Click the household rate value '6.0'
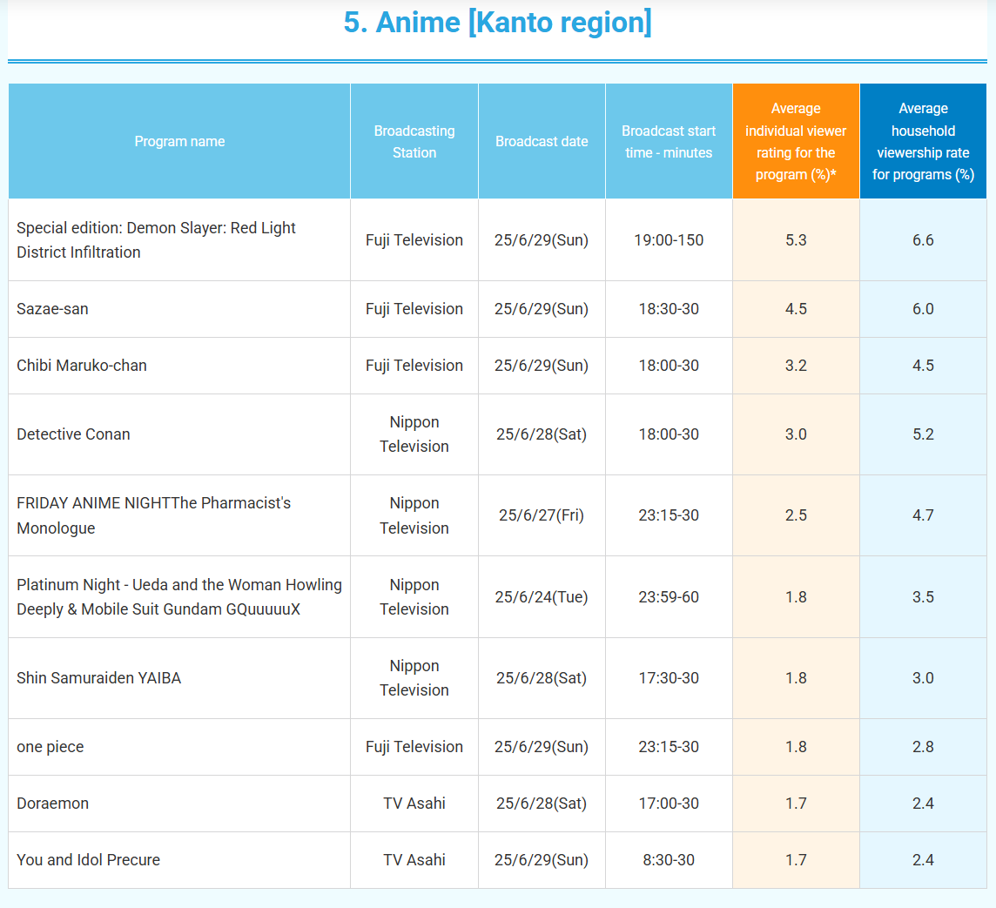 click(923, 309)
